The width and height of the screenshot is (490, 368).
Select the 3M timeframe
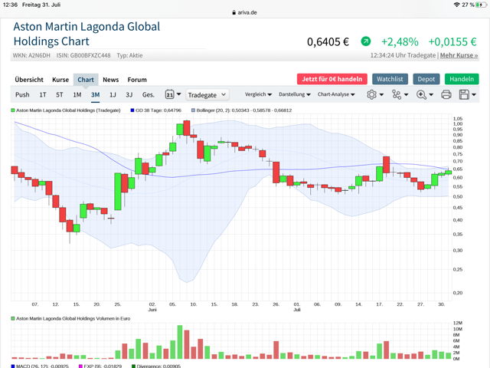(x=95, y=94)
